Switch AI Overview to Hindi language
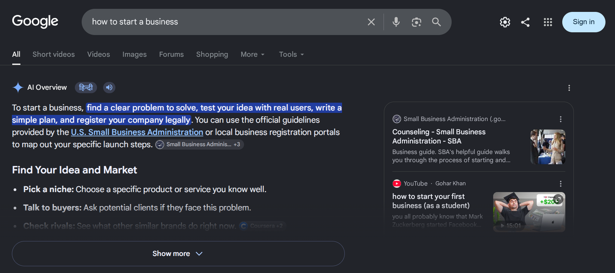 [86, 88]
